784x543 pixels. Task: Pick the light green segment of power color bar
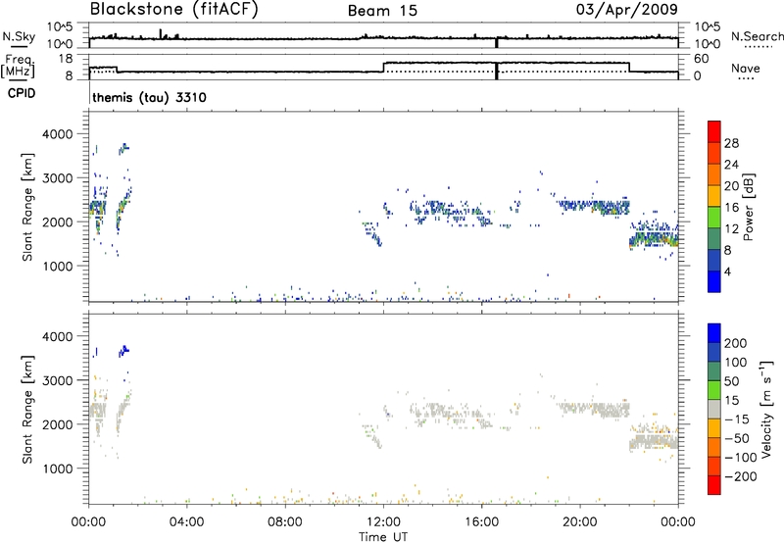coord(714,217)
